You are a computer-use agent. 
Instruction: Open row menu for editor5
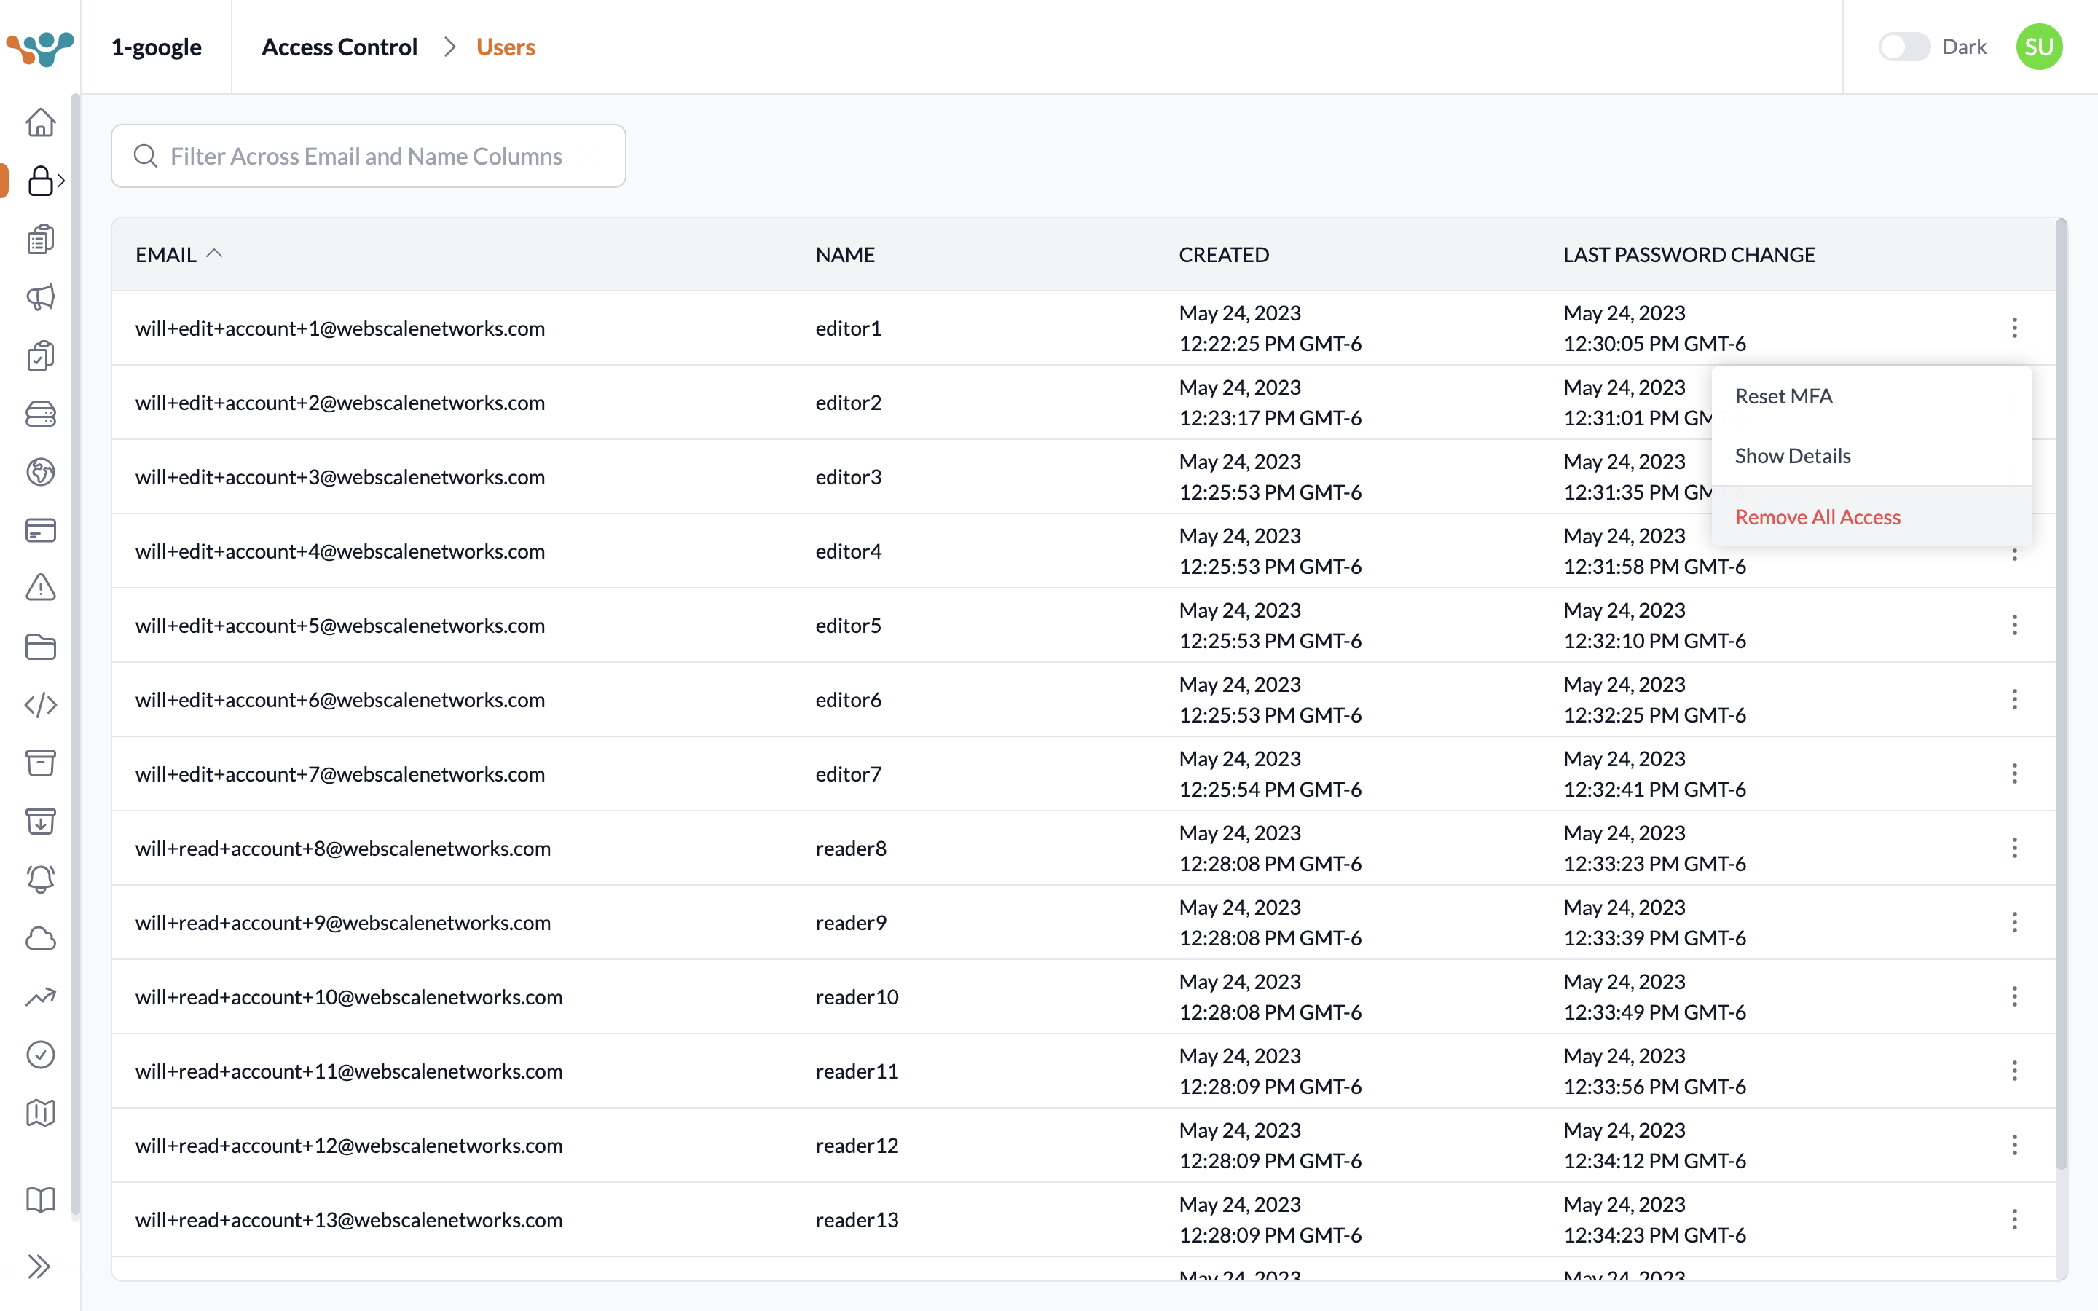pos(2014,625)
